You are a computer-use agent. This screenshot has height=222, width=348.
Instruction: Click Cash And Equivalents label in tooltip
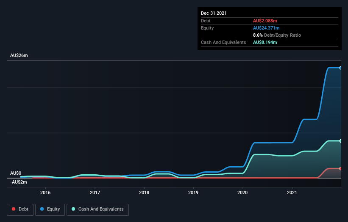223,42
